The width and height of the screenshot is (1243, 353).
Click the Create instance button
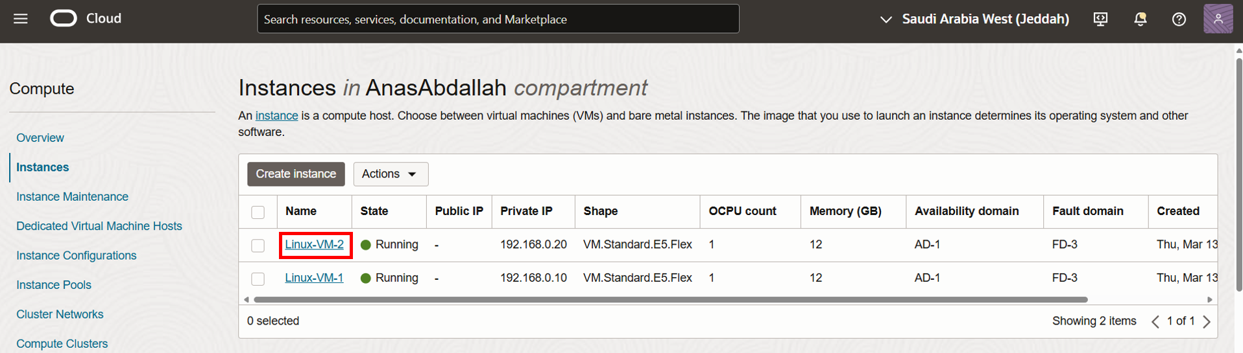[296, 174]
